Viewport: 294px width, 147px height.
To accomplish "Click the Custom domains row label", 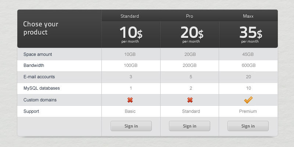I will coord(40,100).
